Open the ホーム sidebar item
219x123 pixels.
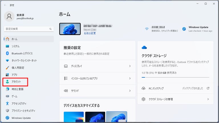pyautogui.click(x=29, y=39)
